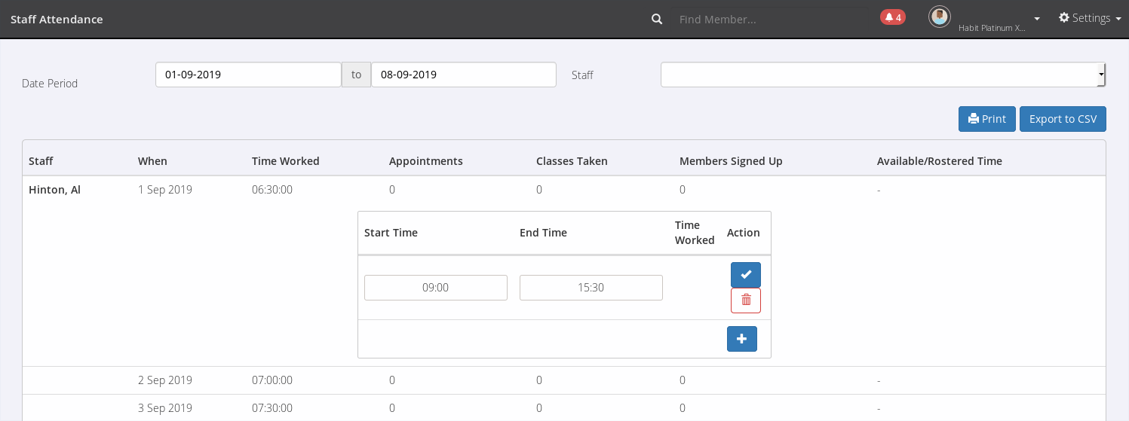Delete time entry with trash icon
Viewport: 1129px width, 421px height.
click(x=745, y=300)
